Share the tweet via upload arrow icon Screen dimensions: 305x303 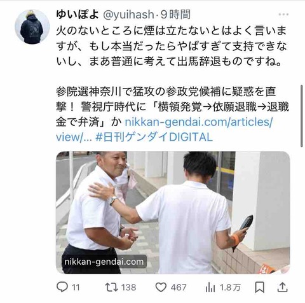click(282, 288)
